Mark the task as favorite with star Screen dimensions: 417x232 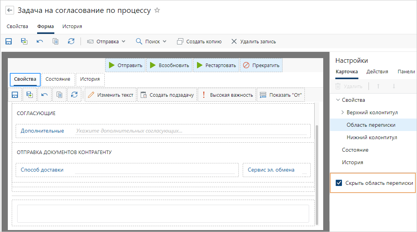pos(157,11)
